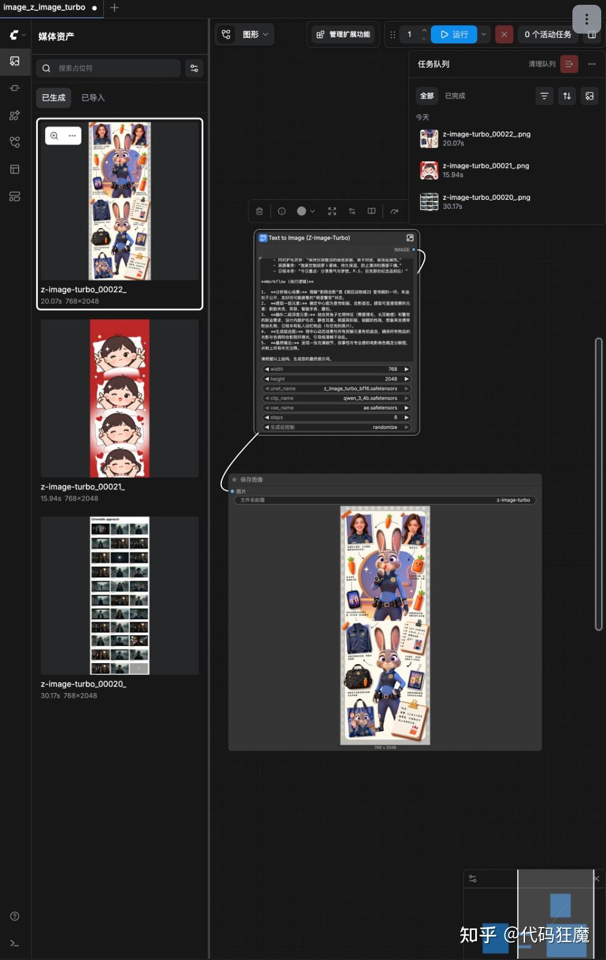Open the Text to Image subgraph icon
This screenshot has height=960, width=606.
(410, 238)
